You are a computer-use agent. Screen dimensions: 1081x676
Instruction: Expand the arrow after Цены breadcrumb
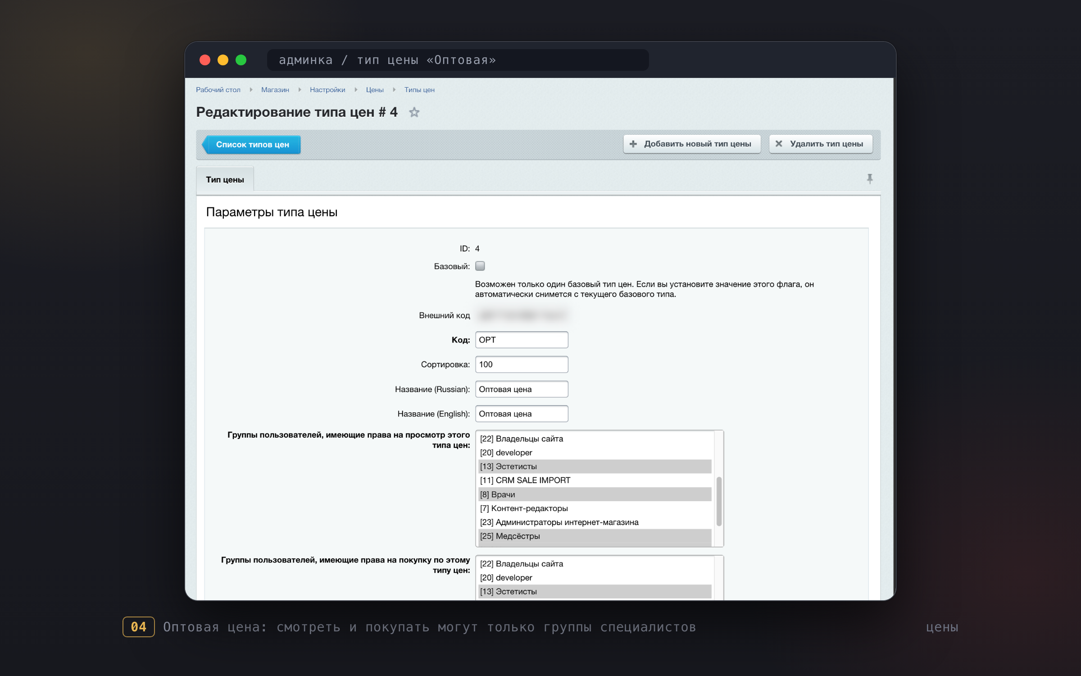point(394,90)
